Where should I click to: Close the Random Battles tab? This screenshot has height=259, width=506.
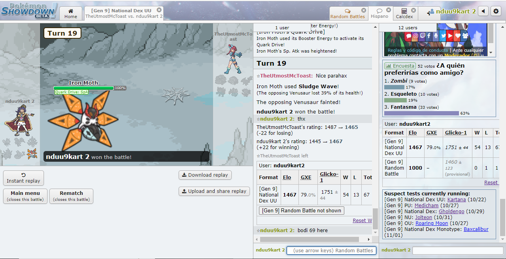[x=364, y=10]
